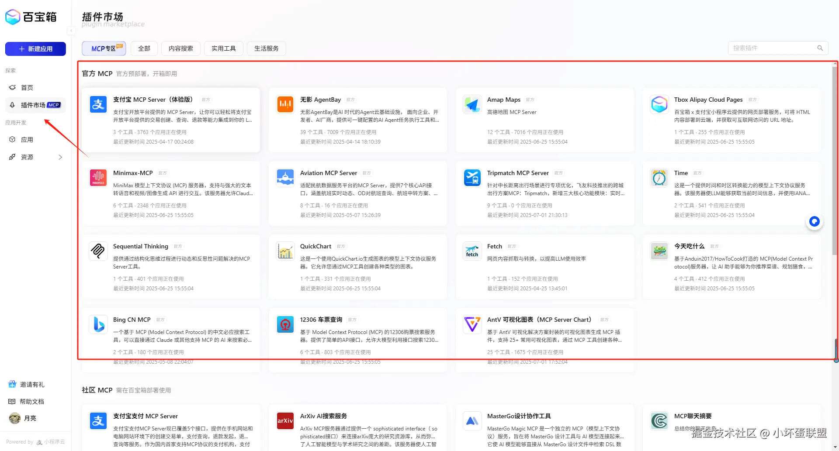
Task: Open the floating blue chat assistant icon
Action: pyautogui.click(x=814, y=222)
